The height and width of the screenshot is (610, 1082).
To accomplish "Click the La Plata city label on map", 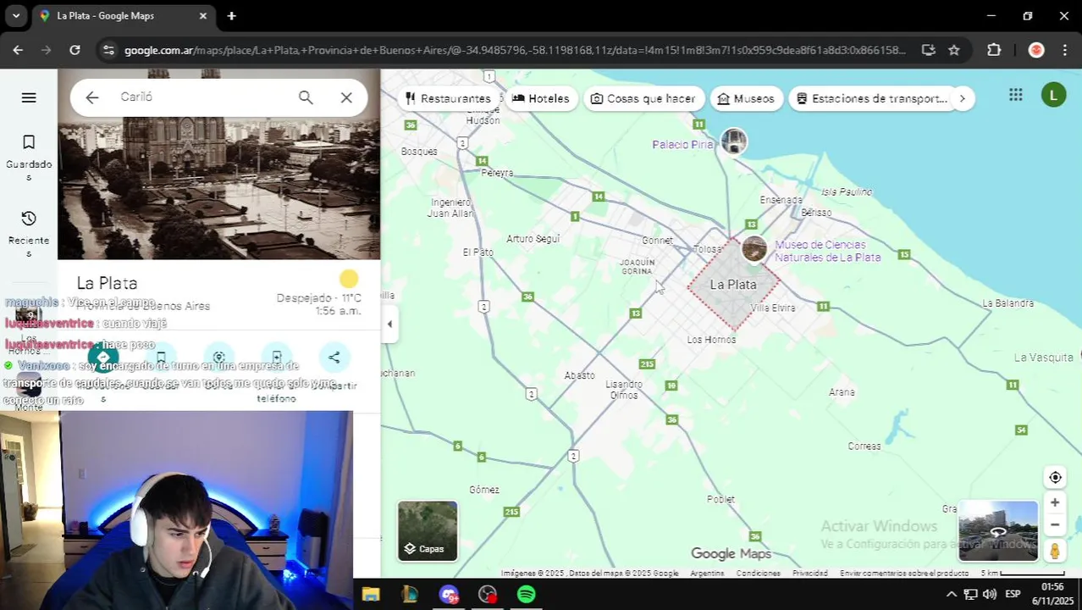I will click(733, 285).
